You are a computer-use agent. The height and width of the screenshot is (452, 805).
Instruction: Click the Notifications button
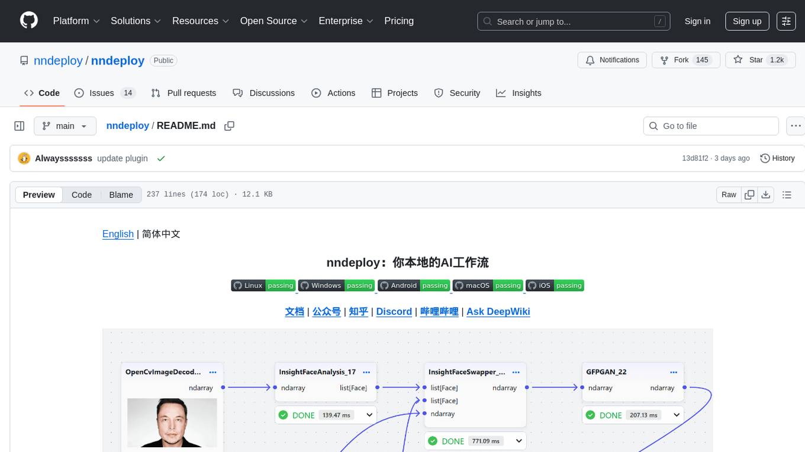(612, 60)
